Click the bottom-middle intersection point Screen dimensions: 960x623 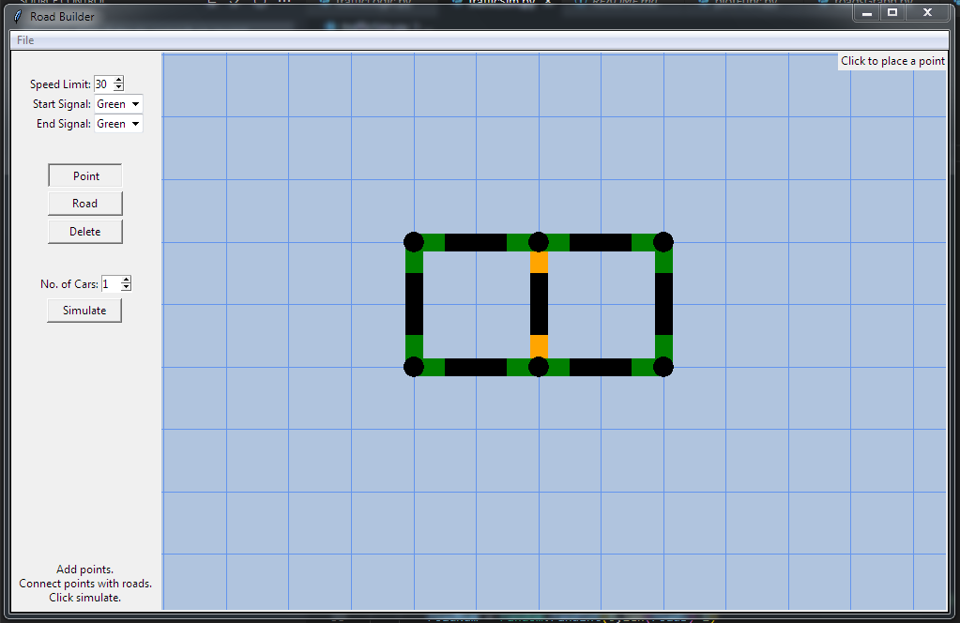[539, 367]
